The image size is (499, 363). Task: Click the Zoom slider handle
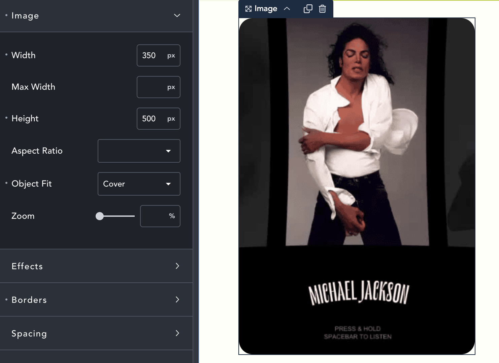(x=100, y=216)
